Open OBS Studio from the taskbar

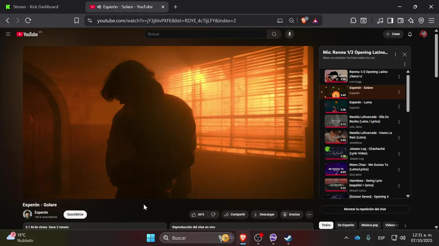258,238
